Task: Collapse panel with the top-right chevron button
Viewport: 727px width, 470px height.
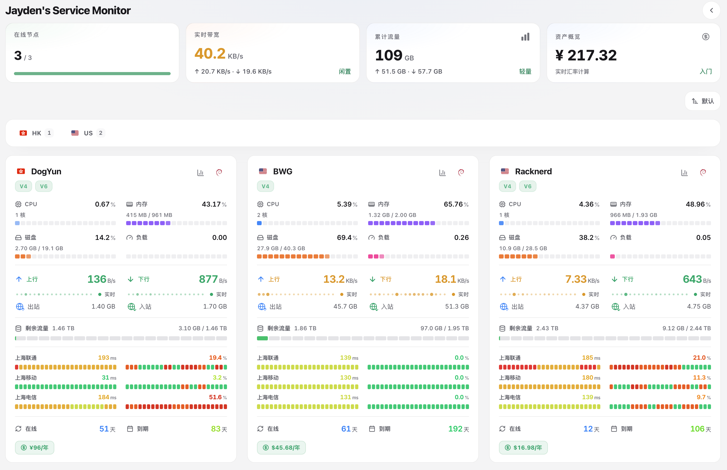Action: [x=711, y=10]
